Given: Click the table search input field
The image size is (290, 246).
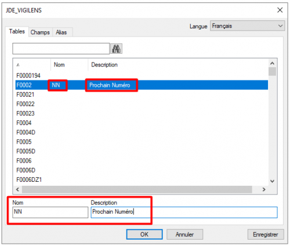Looking at the screenshot, I should (61, 49).
